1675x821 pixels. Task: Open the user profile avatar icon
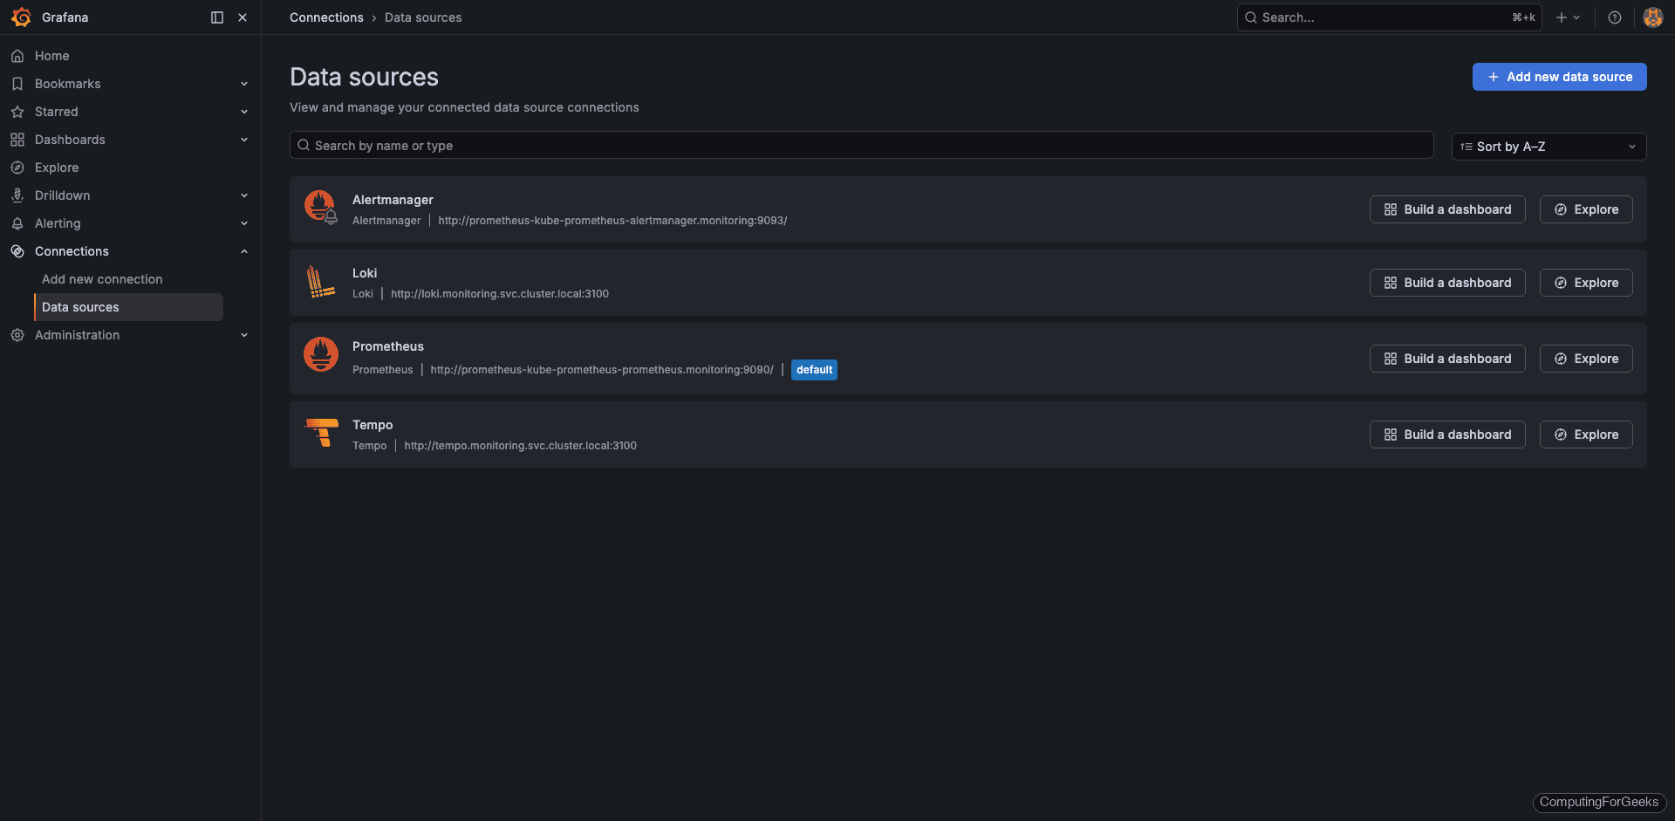pos(1652,17)
